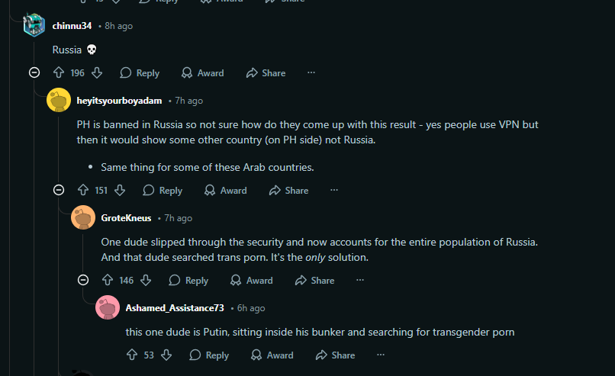This screenshot has width=615, height=376.
Task: Open more options on Ashamed_Assistance73's comment
Action: (380, 355)
